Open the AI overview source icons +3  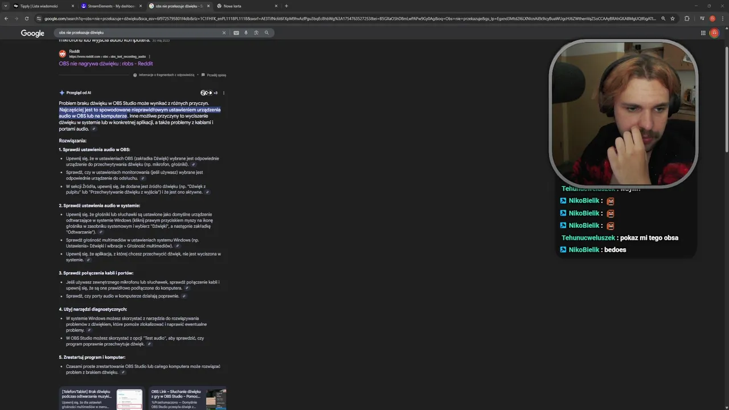pos(209,93)
